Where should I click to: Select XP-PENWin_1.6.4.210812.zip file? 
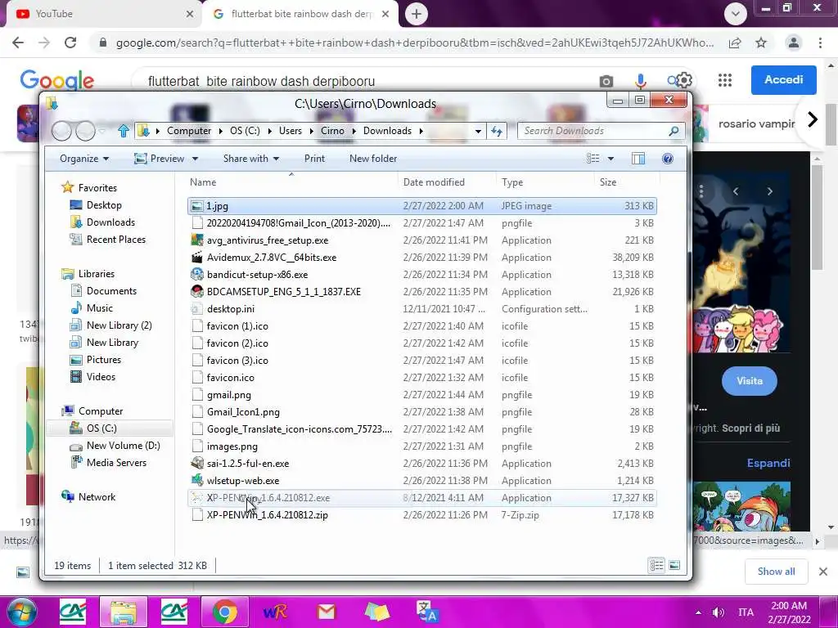click(423, 515)
